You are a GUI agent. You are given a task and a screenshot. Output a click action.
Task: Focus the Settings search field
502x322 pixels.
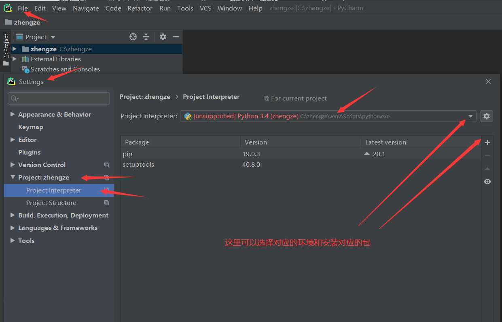(x=59, y=98)
